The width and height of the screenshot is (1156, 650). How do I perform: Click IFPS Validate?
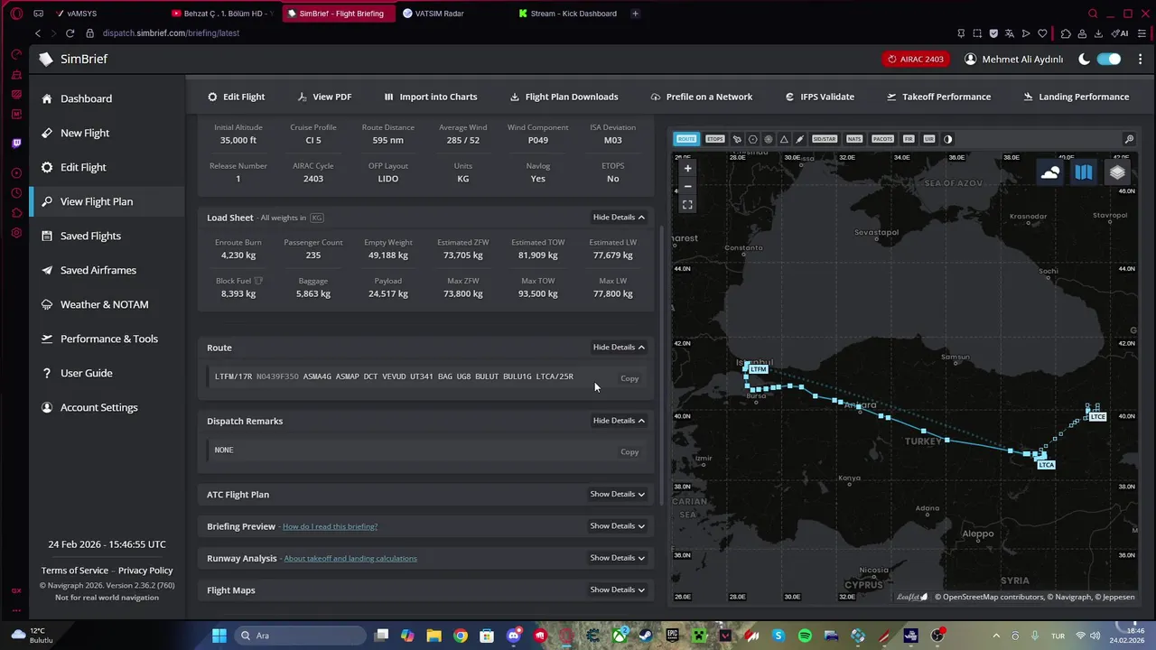(x=819, y=97)
